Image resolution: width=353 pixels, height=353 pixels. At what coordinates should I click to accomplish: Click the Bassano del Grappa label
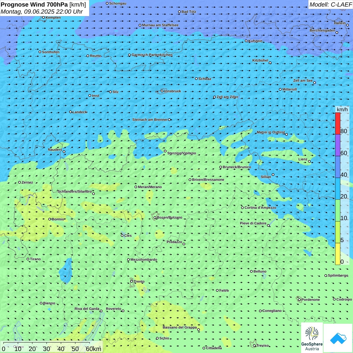(180, 327)
